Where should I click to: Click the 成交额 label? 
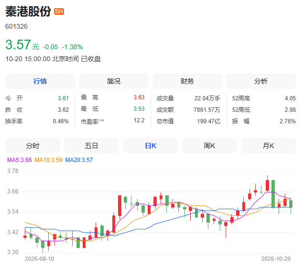(x=165, y=110)
